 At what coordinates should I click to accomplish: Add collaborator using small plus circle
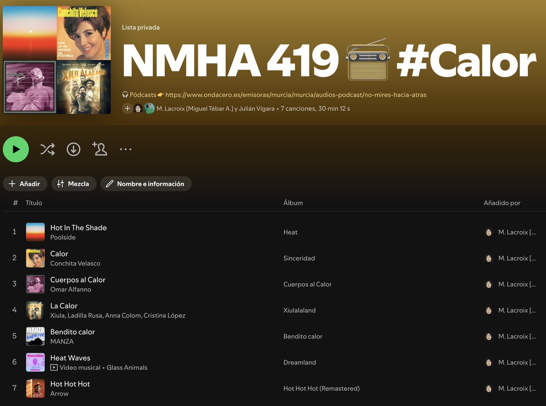[127, 109]
